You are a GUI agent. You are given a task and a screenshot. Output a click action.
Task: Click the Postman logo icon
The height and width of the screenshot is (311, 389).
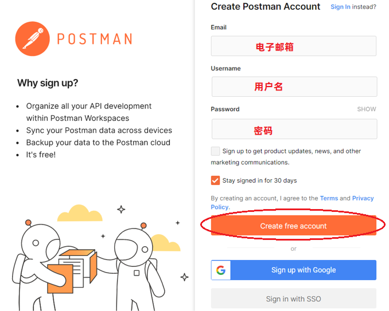(x=32, y=38)
